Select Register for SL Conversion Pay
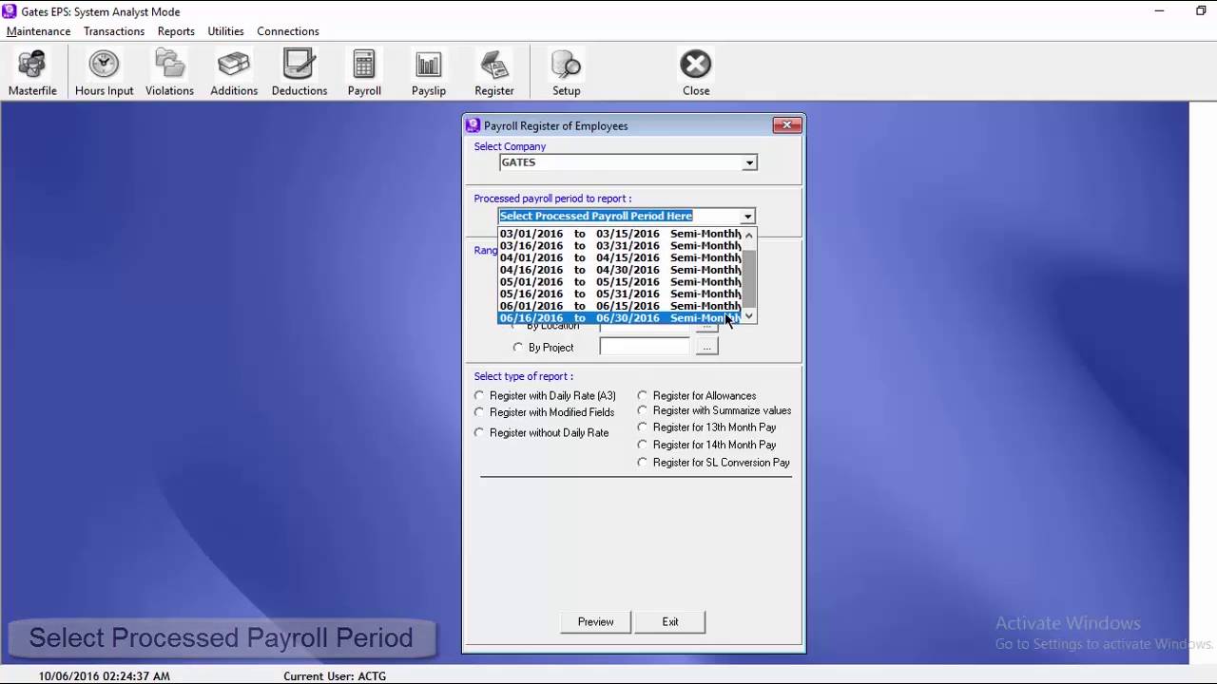The image size is (1217, 684). click(643, 463)
